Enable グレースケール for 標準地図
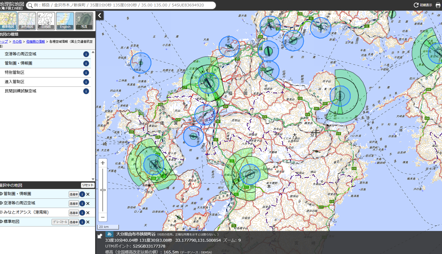The image size is (442, 254). coord(60,222)
